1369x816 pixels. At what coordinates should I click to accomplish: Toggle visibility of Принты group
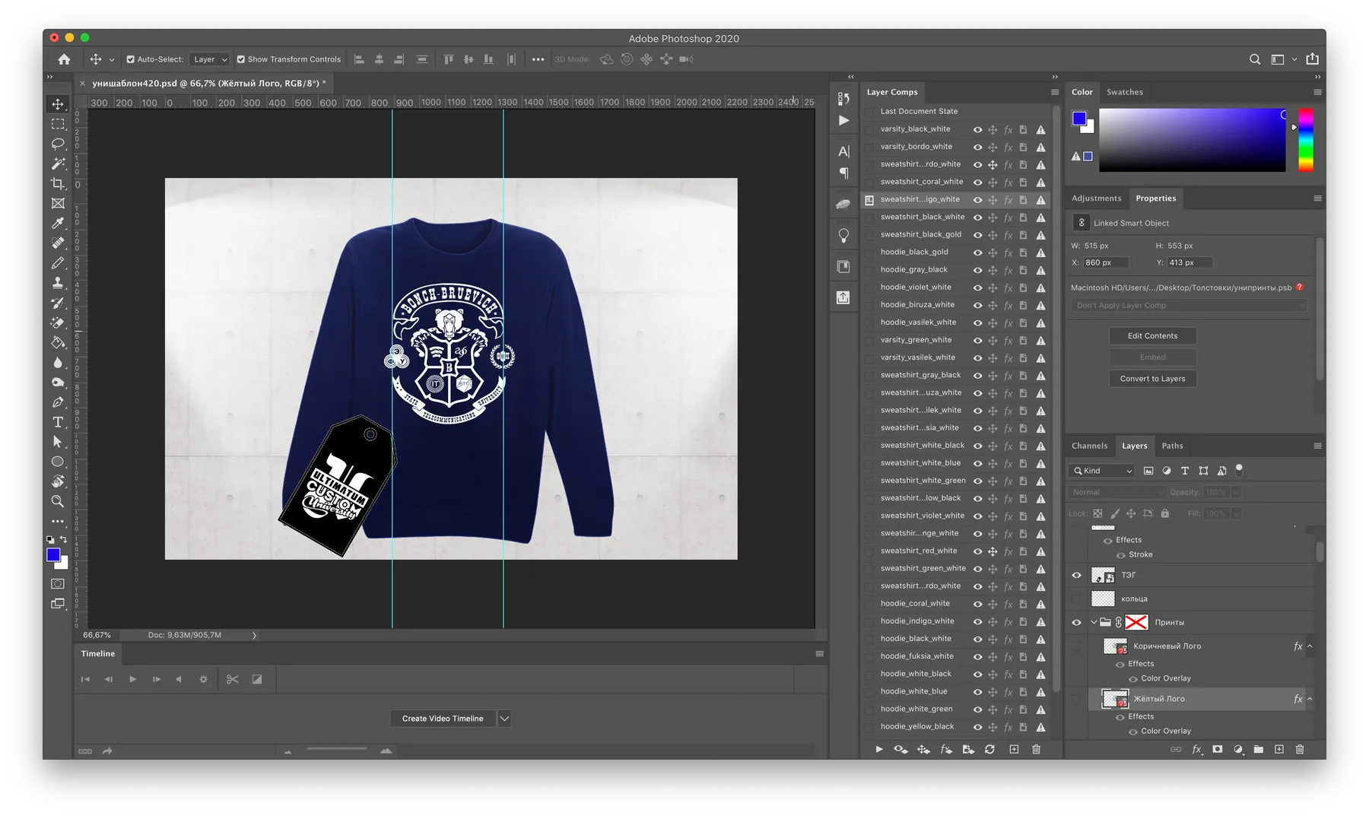(1076, 623)
